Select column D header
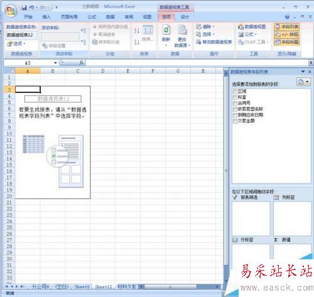Screen dimensions: 314x297 pos(102,71)
